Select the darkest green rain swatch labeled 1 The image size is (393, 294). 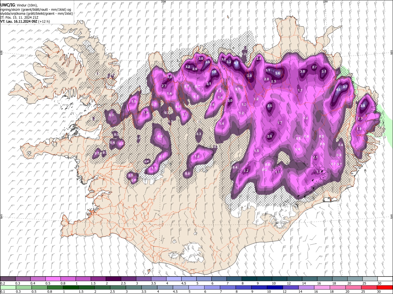click(x=71, y=288)
